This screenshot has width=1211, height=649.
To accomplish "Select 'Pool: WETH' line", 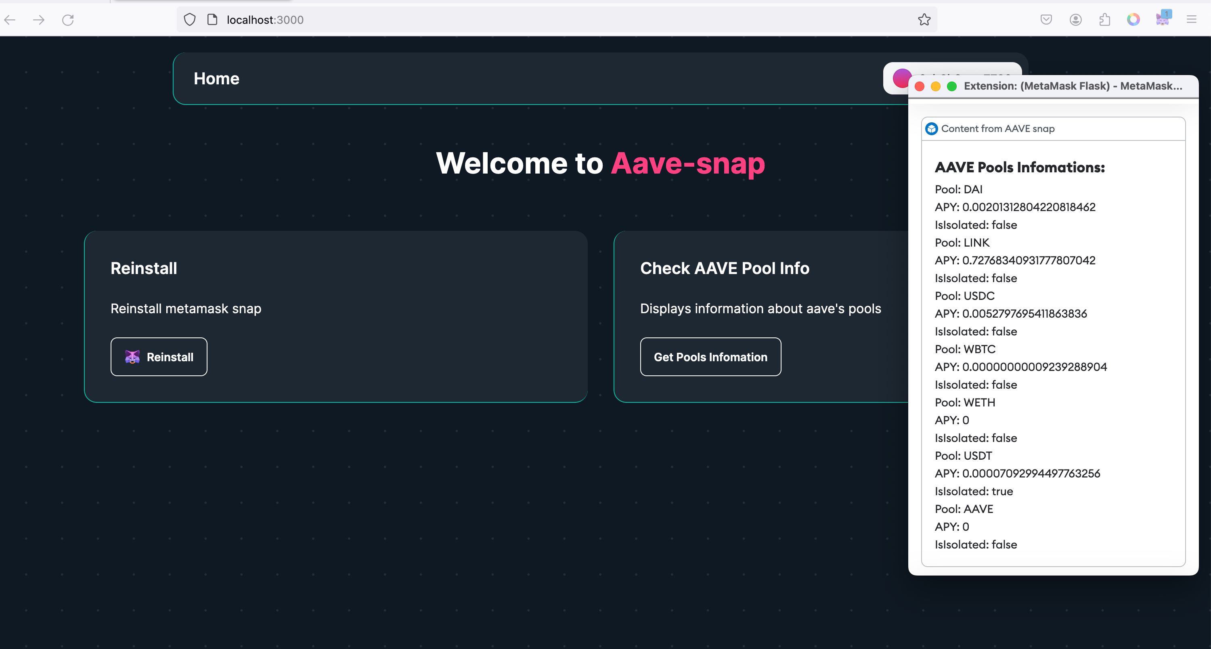I will point(965,403).
